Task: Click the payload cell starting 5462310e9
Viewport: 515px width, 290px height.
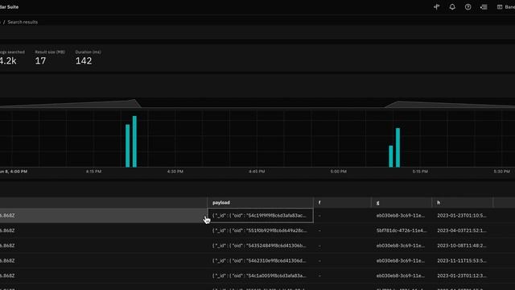Action: (x=261, y=261)
